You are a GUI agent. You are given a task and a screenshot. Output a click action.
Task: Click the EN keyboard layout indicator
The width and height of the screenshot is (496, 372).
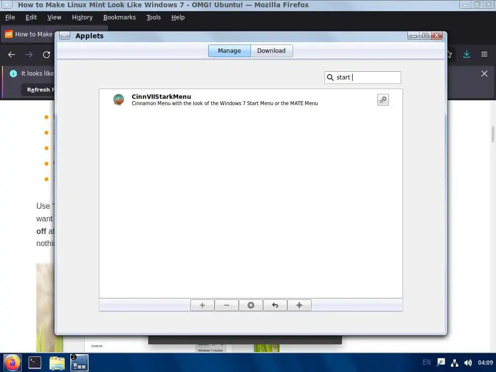point(426,362)
